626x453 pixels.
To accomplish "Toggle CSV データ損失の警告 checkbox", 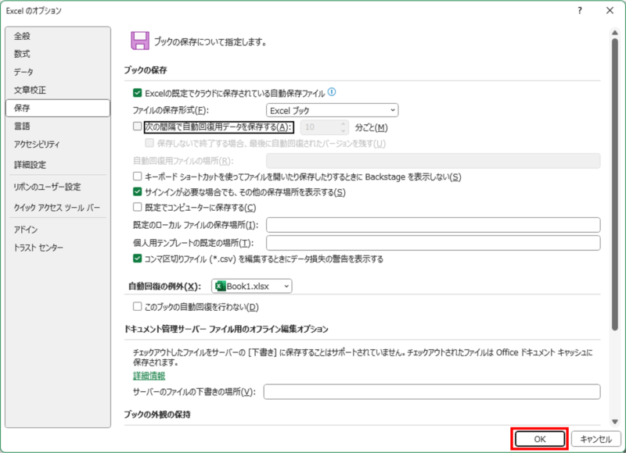I will pos(138,259).
